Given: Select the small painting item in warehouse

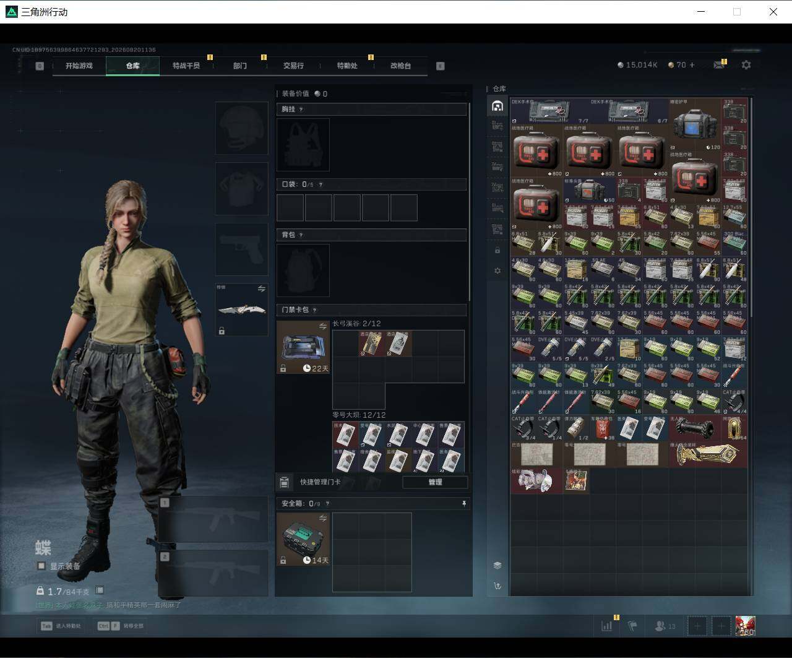Looking at the screenshot, I should coord(577,481).
